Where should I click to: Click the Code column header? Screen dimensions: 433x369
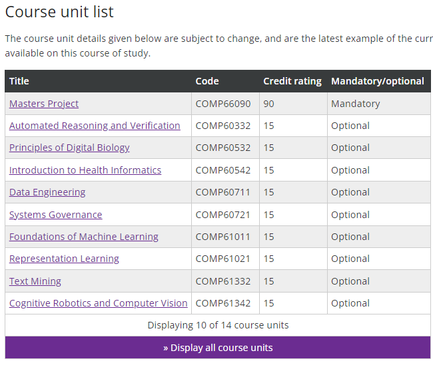207,81
